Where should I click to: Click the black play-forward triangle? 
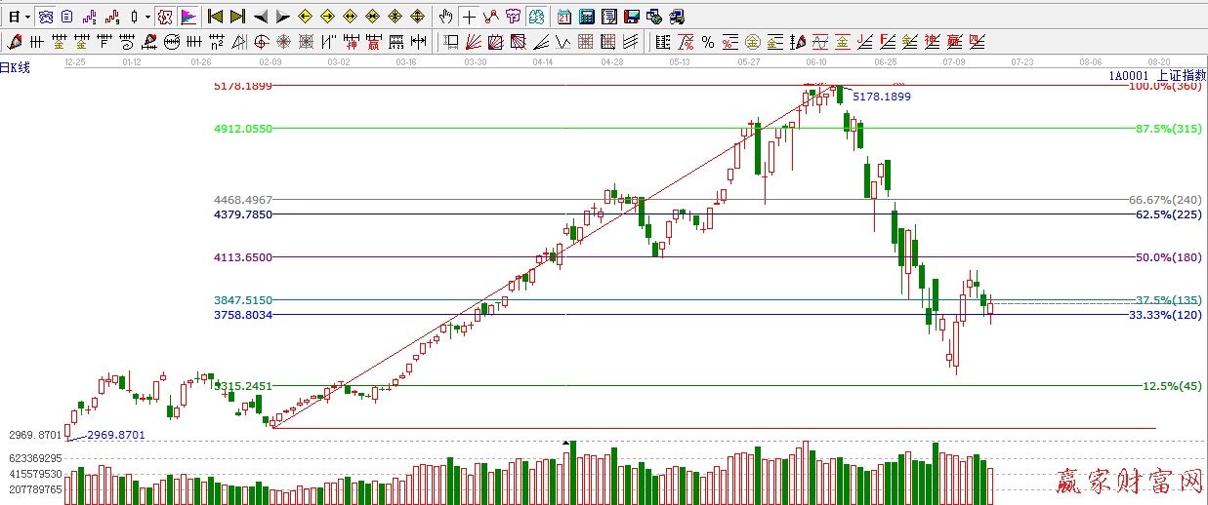282,17
